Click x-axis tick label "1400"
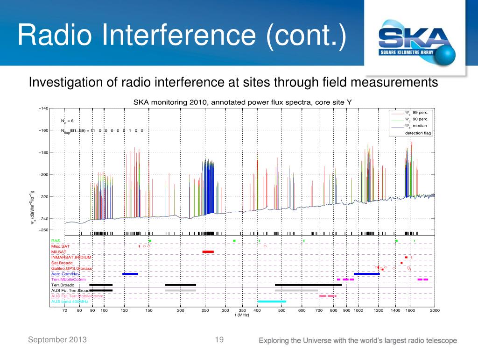The height and width of the screenshot is (359, 478). pyautogui.click(x=395, y=310)
